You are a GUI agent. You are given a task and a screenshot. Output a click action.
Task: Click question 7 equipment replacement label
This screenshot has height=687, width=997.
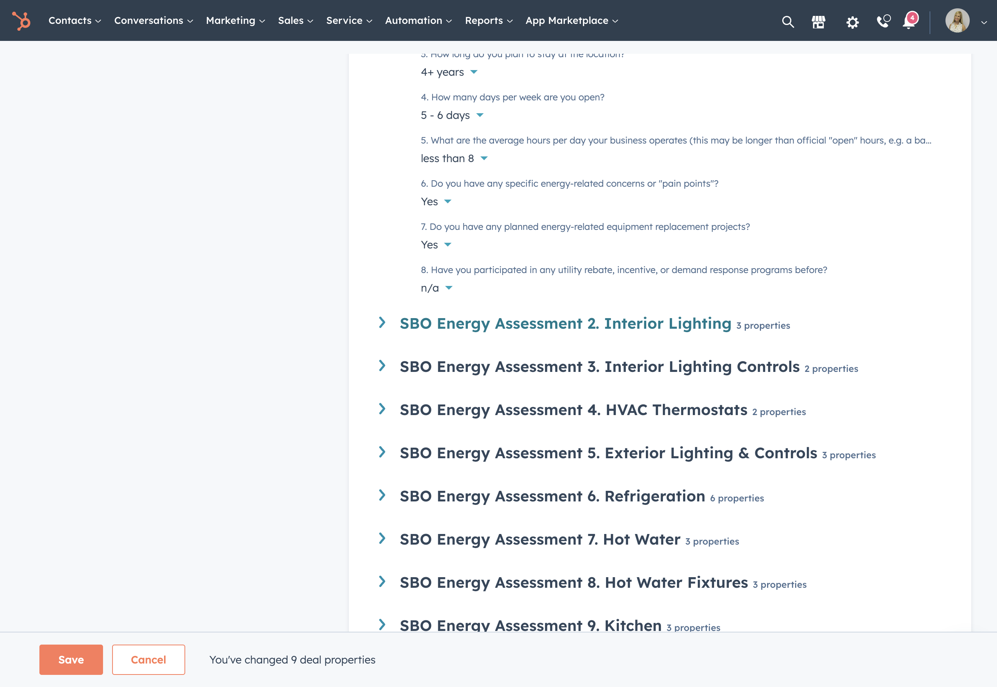(x=585, y=227)
